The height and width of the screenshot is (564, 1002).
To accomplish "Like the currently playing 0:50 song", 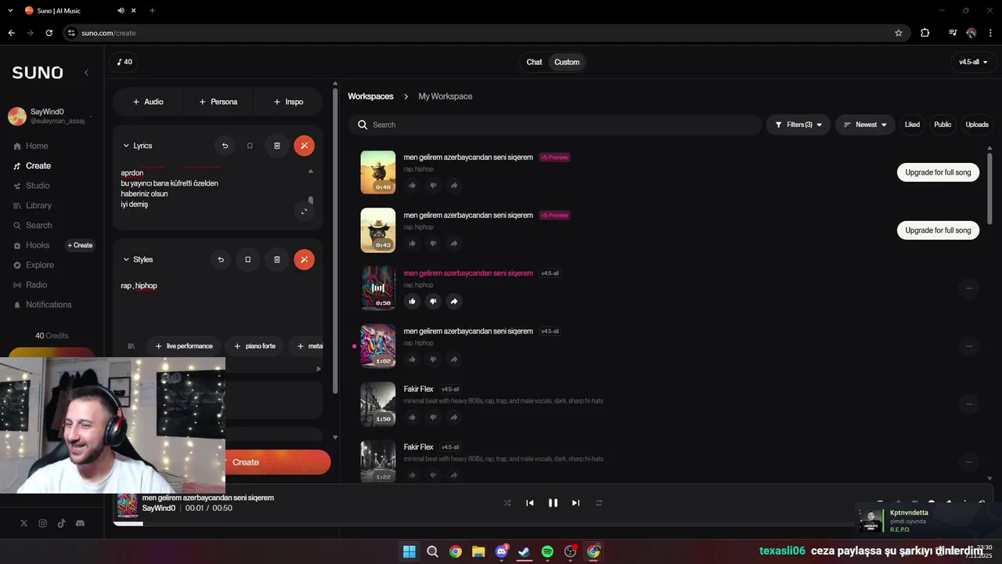I will click(413, 302).
